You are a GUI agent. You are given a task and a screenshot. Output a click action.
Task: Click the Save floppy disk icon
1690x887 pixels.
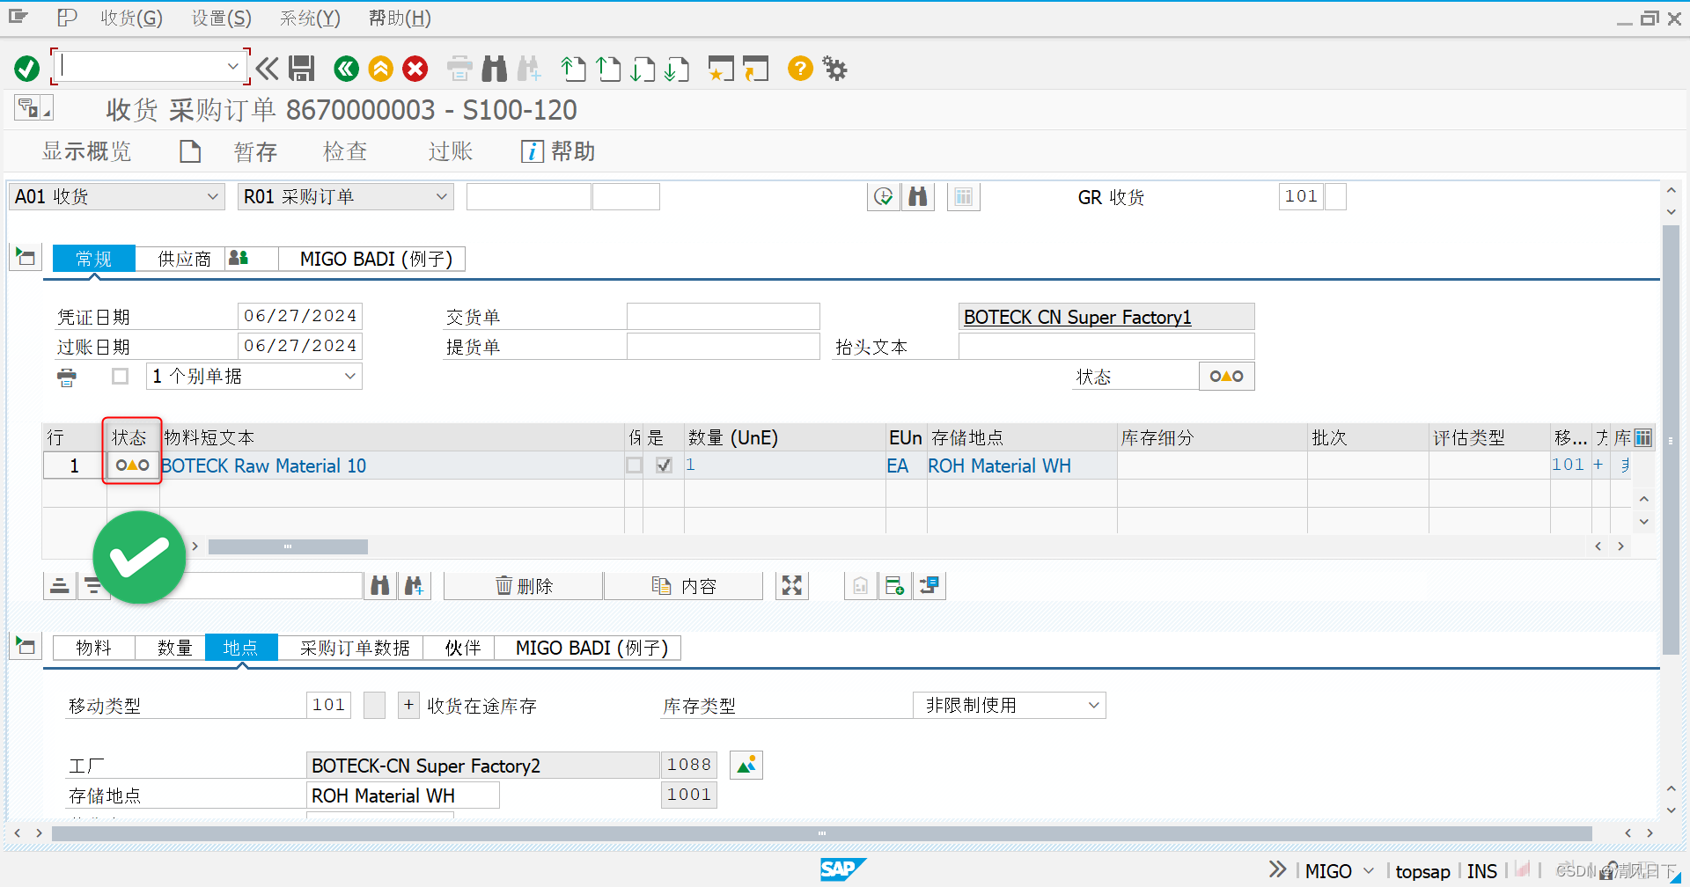click(x=302, y=69)
